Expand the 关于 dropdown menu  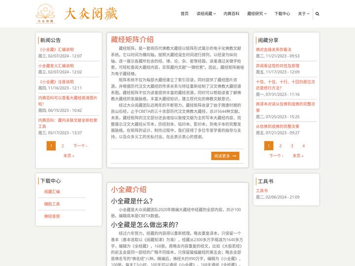point(304,14)
